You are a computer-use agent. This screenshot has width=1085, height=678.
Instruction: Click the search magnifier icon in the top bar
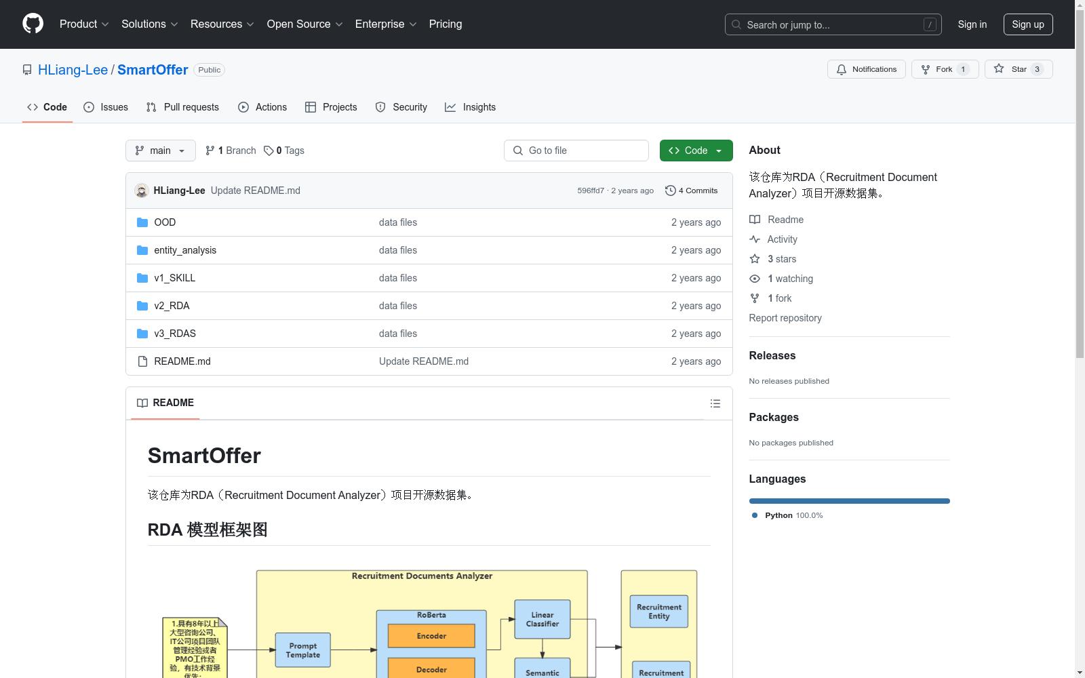(736, 24)
